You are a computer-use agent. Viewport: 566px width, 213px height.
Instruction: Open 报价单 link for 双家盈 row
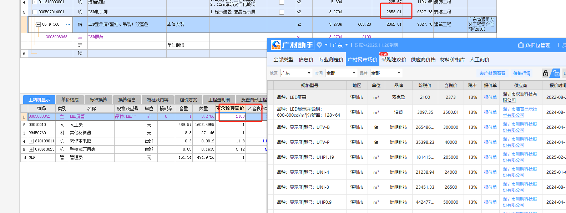(x=490, y=97)
